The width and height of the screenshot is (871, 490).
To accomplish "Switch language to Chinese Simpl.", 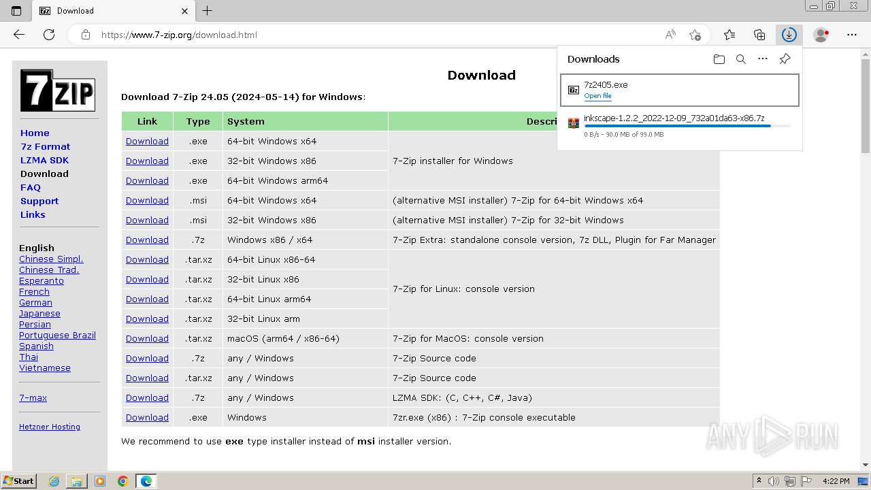I will [x=51, y=259].
